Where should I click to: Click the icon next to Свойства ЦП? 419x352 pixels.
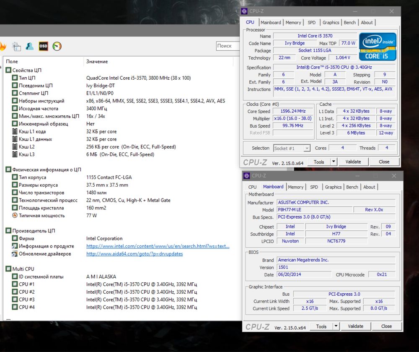[x=8, y=70]
